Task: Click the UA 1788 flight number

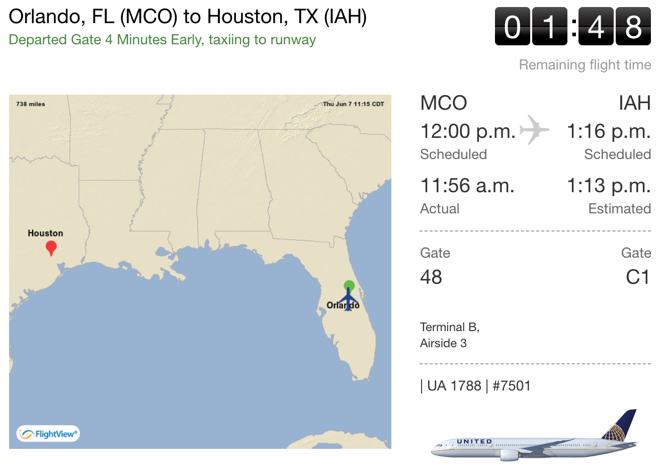Action: 454,386
